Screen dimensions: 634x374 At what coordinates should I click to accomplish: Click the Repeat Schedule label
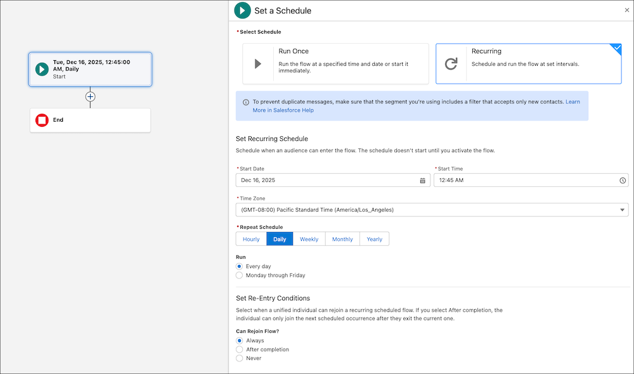[x=261, y=227]
